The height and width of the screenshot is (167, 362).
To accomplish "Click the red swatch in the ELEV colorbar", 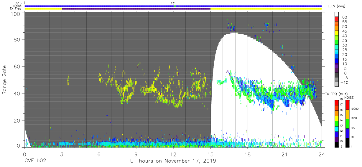I will click(x=337, y=19).
